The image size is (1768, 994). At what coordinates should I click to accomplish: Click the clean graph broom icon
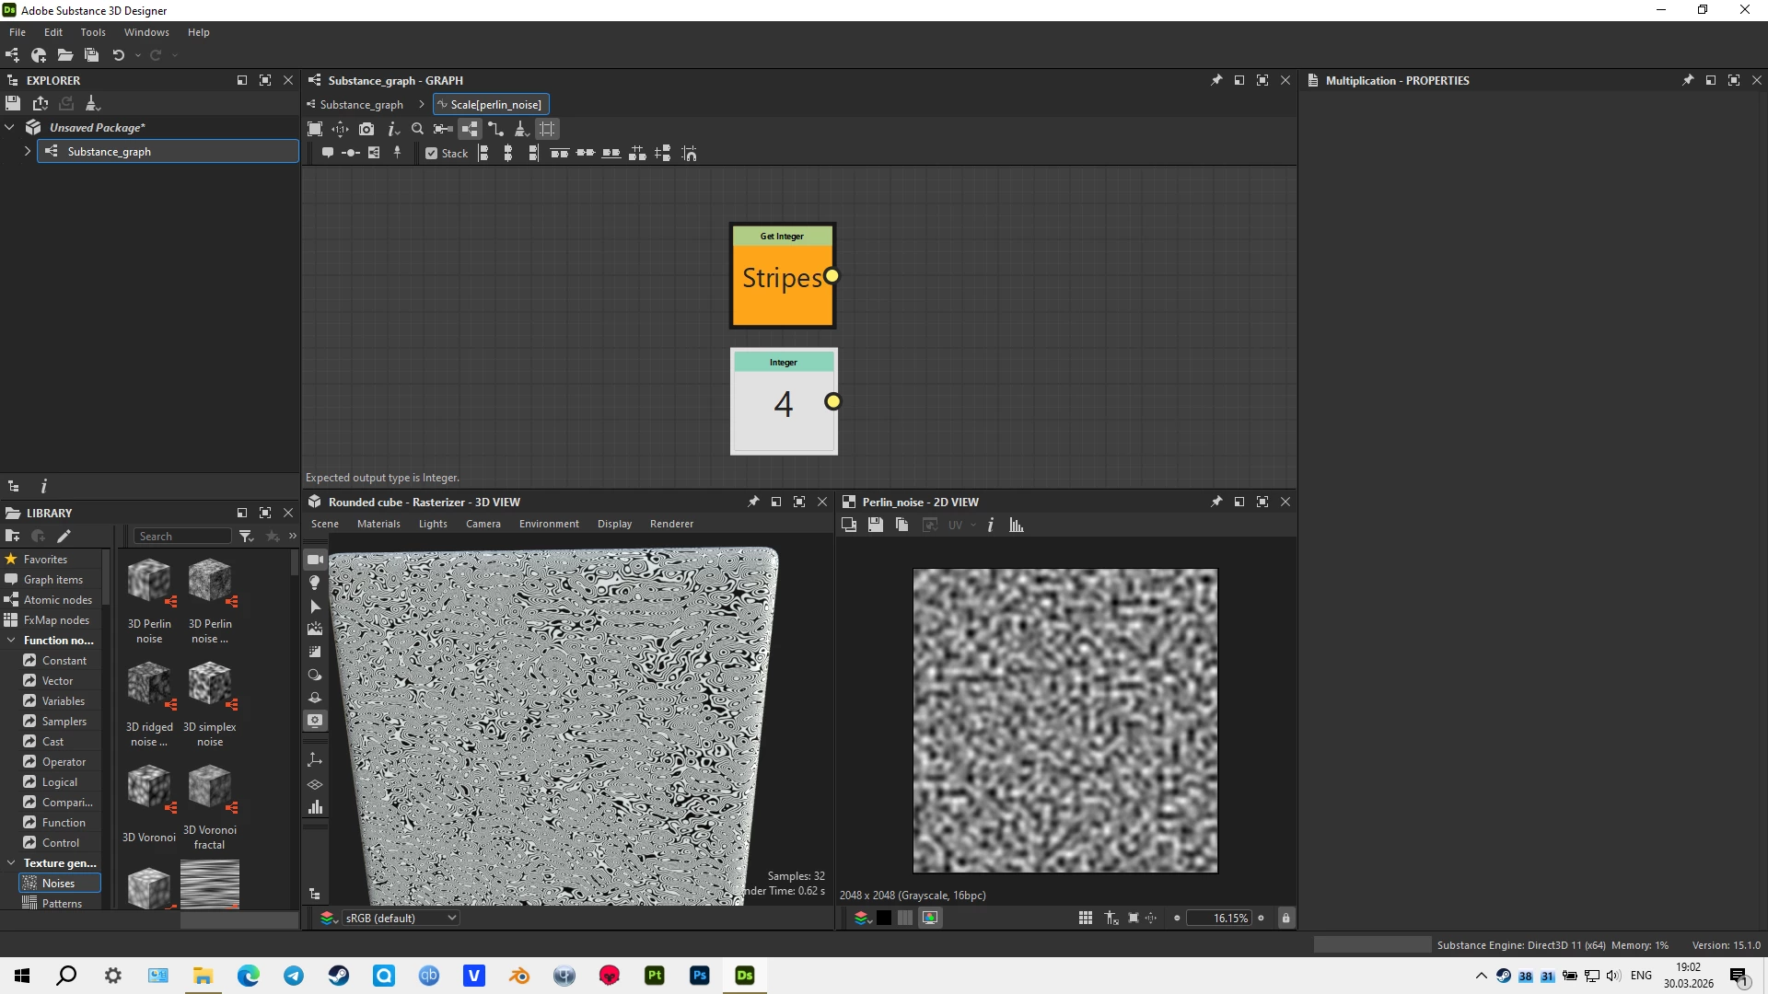[520, 129]
